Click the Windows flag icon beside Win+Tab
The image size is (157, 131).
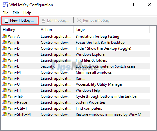coord(5,96)
